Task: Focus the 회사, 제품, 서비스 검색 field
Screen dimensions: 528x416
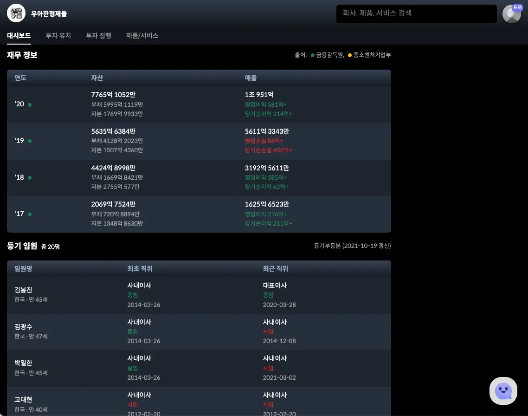Action: 417,14
